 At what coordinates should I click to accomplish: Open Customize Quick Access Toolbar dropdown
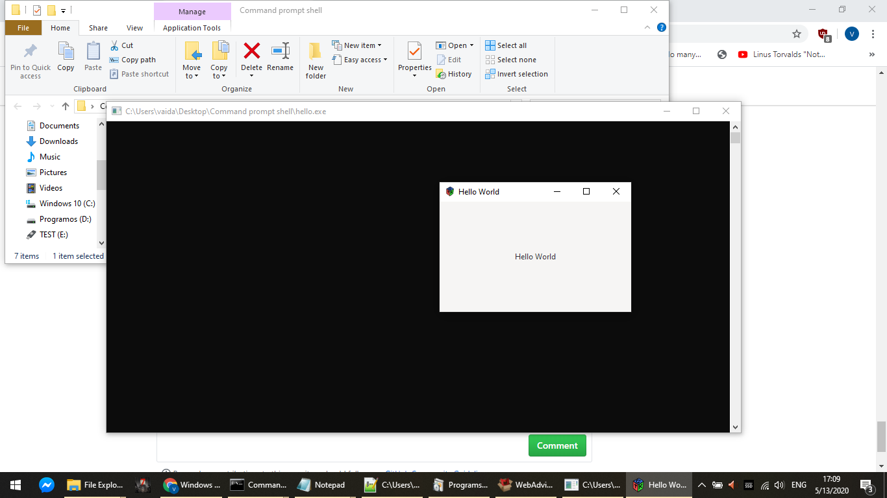point(63,10)
